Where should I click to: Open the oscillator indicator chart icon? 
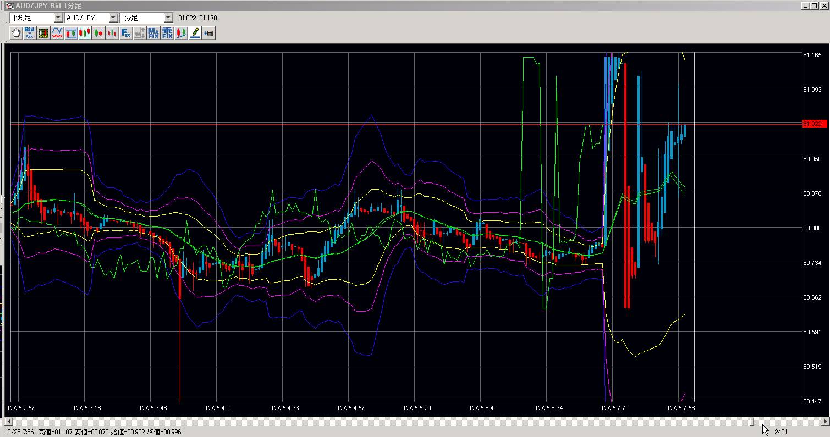pyautogui.click(x=43, y=33)
